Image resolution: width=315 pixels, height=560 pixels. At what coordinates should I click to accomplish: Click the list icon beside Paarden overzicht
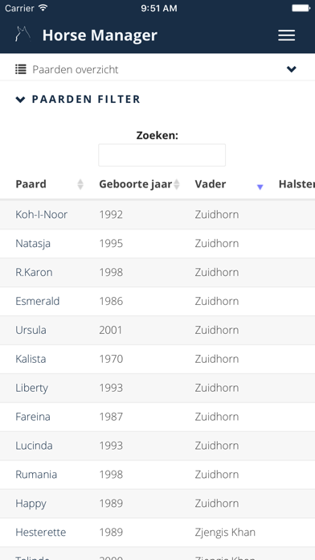21,69
